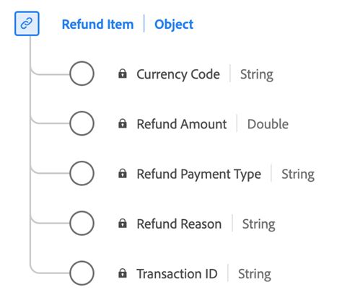Select the Refund Reason field circle

(x=82, y=223)
